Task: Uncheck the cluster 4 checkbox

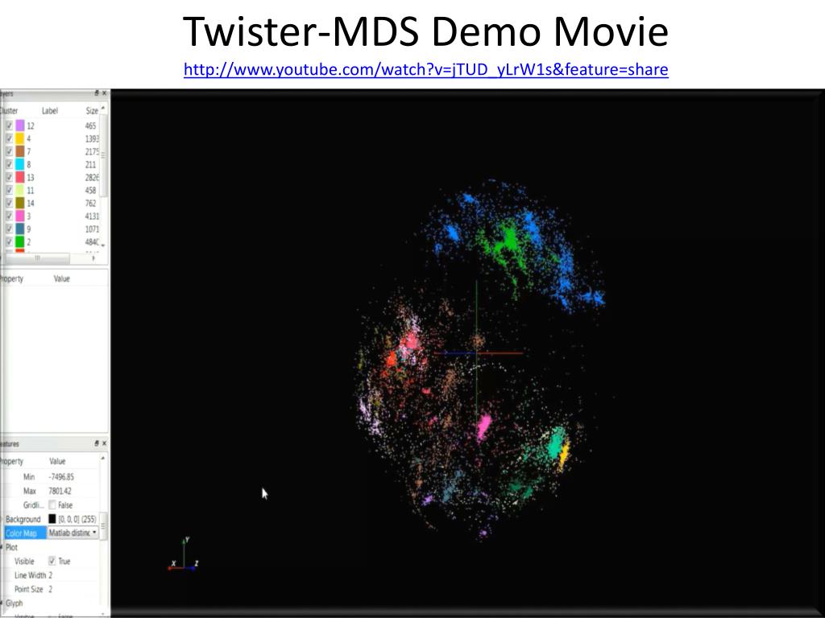Action: 10,138
